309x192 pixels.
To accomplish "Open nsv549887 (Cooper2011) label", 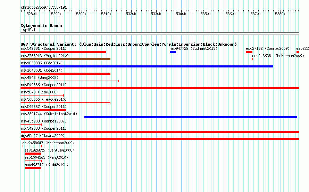I will [x=44, y=107].
